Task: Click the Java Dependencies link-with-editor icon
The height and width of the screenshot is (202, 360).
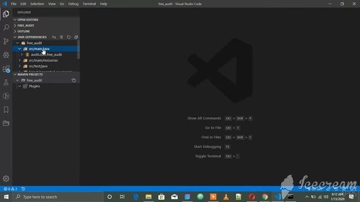Action: point(54,37)
